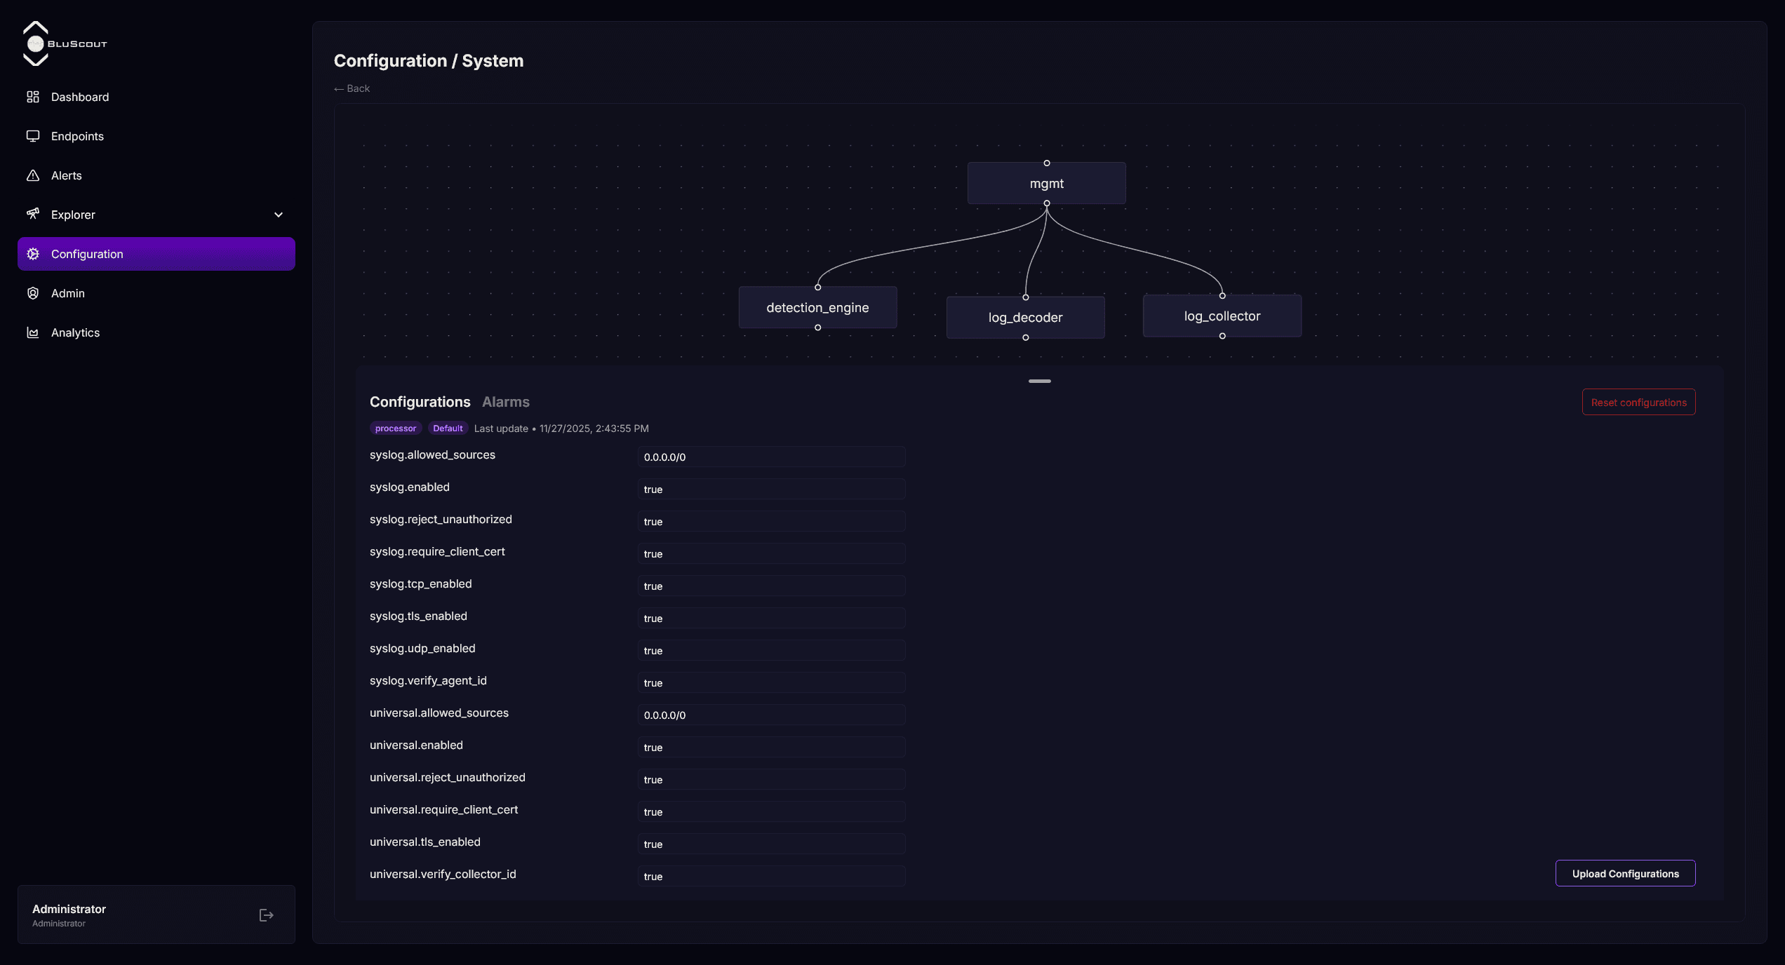Click the Reset configurations button
The image size is (1785, 965).
tap(1638, 402)
